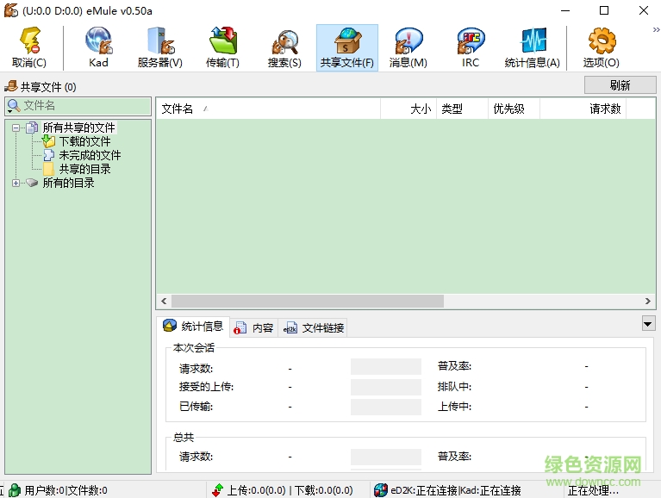Open the 服务器(V) servers page

[159, 47]
